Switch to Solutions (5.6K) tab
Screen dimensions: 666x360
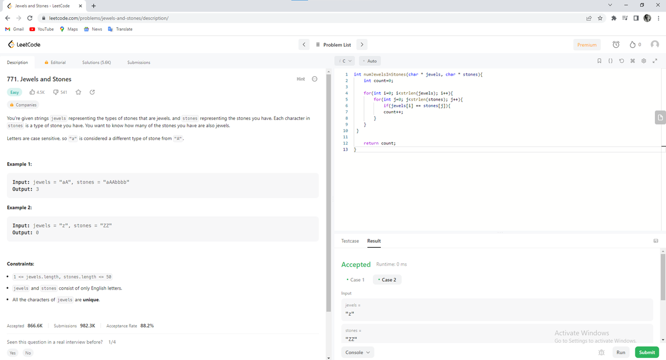[97, 62]
